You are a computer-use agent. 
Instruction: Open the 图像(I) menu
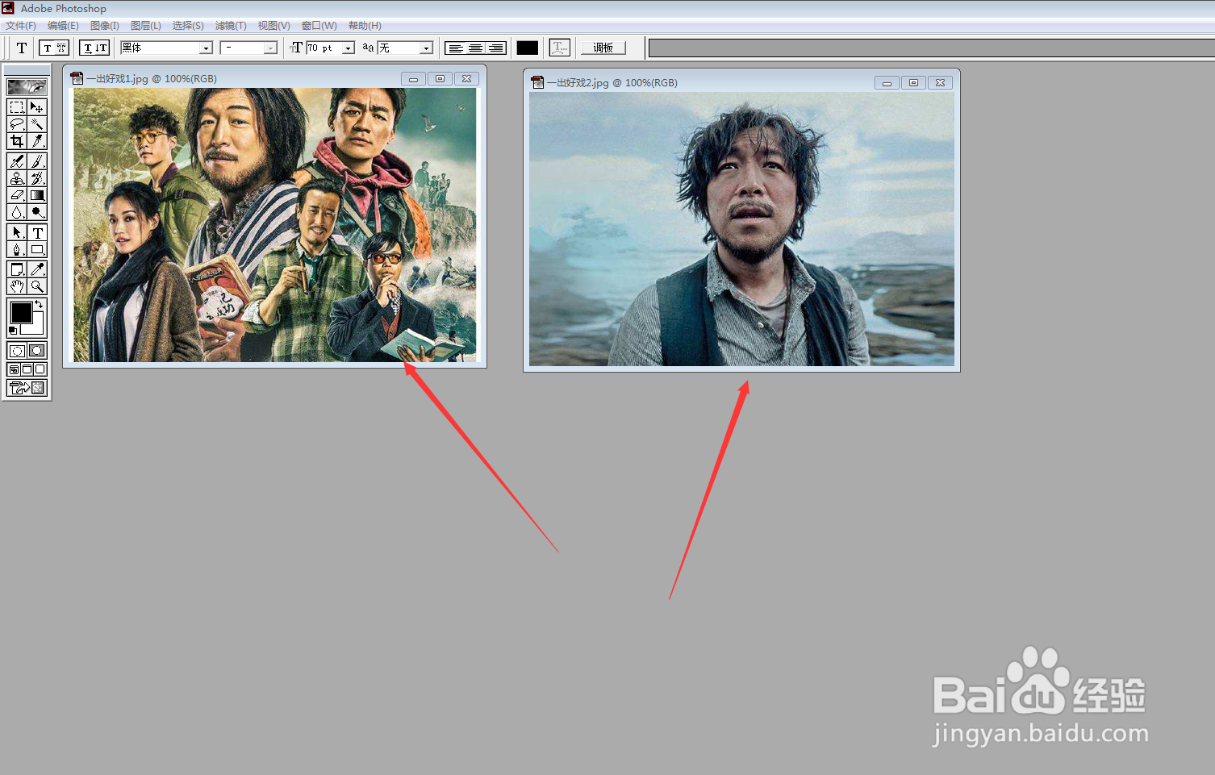click(x=105, y=26)
